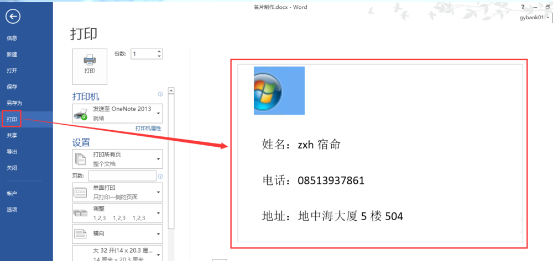The image size is (553, 261).
Task: Select the 打印 sidebar entry
Action: point(12,119)
